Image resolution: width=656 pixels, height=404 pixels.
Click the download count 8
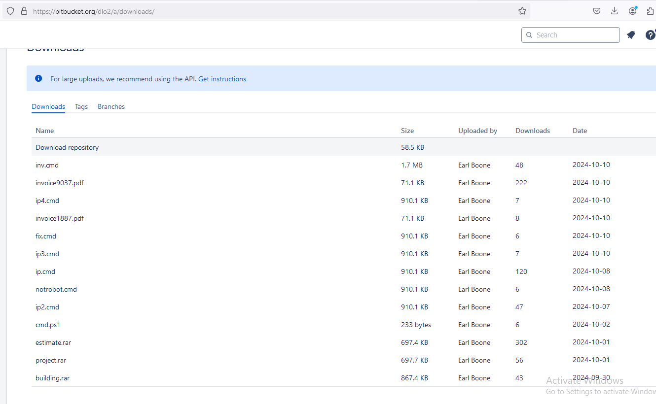[x=517, y=218]
